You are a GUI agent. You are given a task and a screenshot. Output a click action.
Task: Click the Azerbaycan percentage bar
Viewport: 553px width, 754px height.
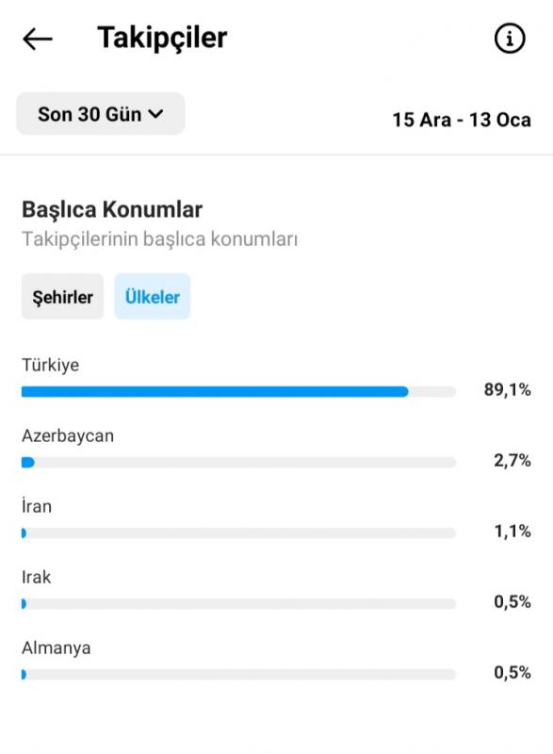tap(238, 463)
